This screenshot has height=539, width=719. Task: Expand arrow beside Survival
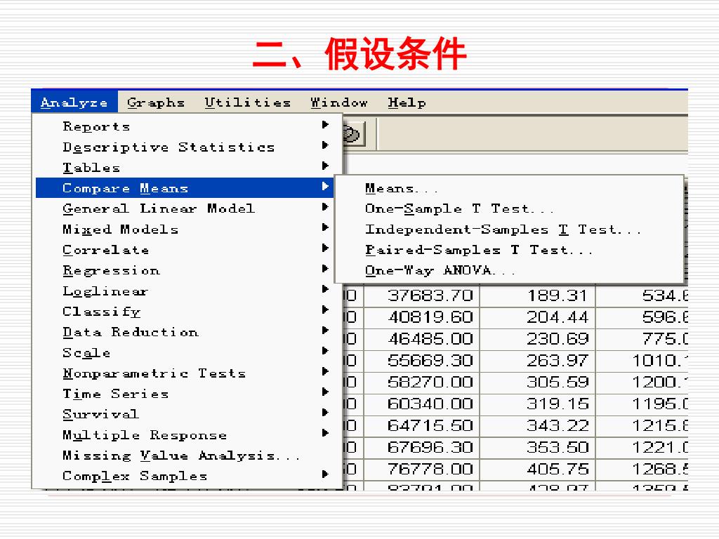(x=325, y=413)
